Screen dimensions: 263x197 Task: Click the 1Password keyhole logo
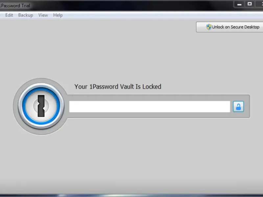[x=41, y=106]
